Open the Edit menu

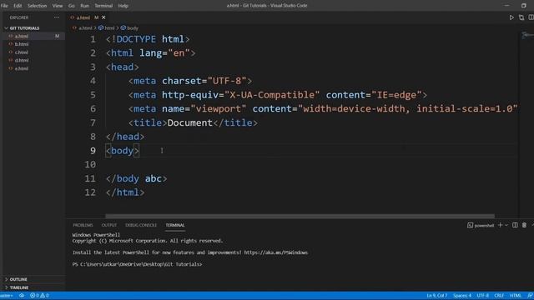coord(18,6)
